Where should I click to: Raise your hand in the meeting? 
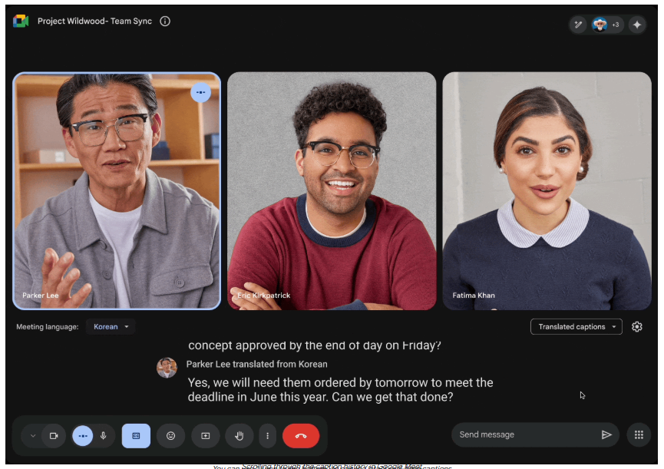coord(239,436)
